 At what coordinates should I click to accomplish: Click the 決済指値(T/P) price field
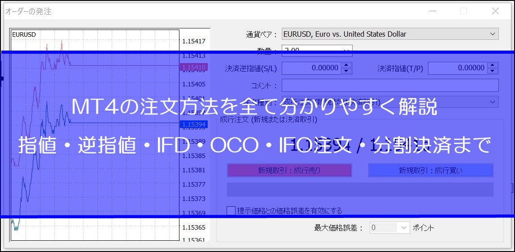coord(458,68)
